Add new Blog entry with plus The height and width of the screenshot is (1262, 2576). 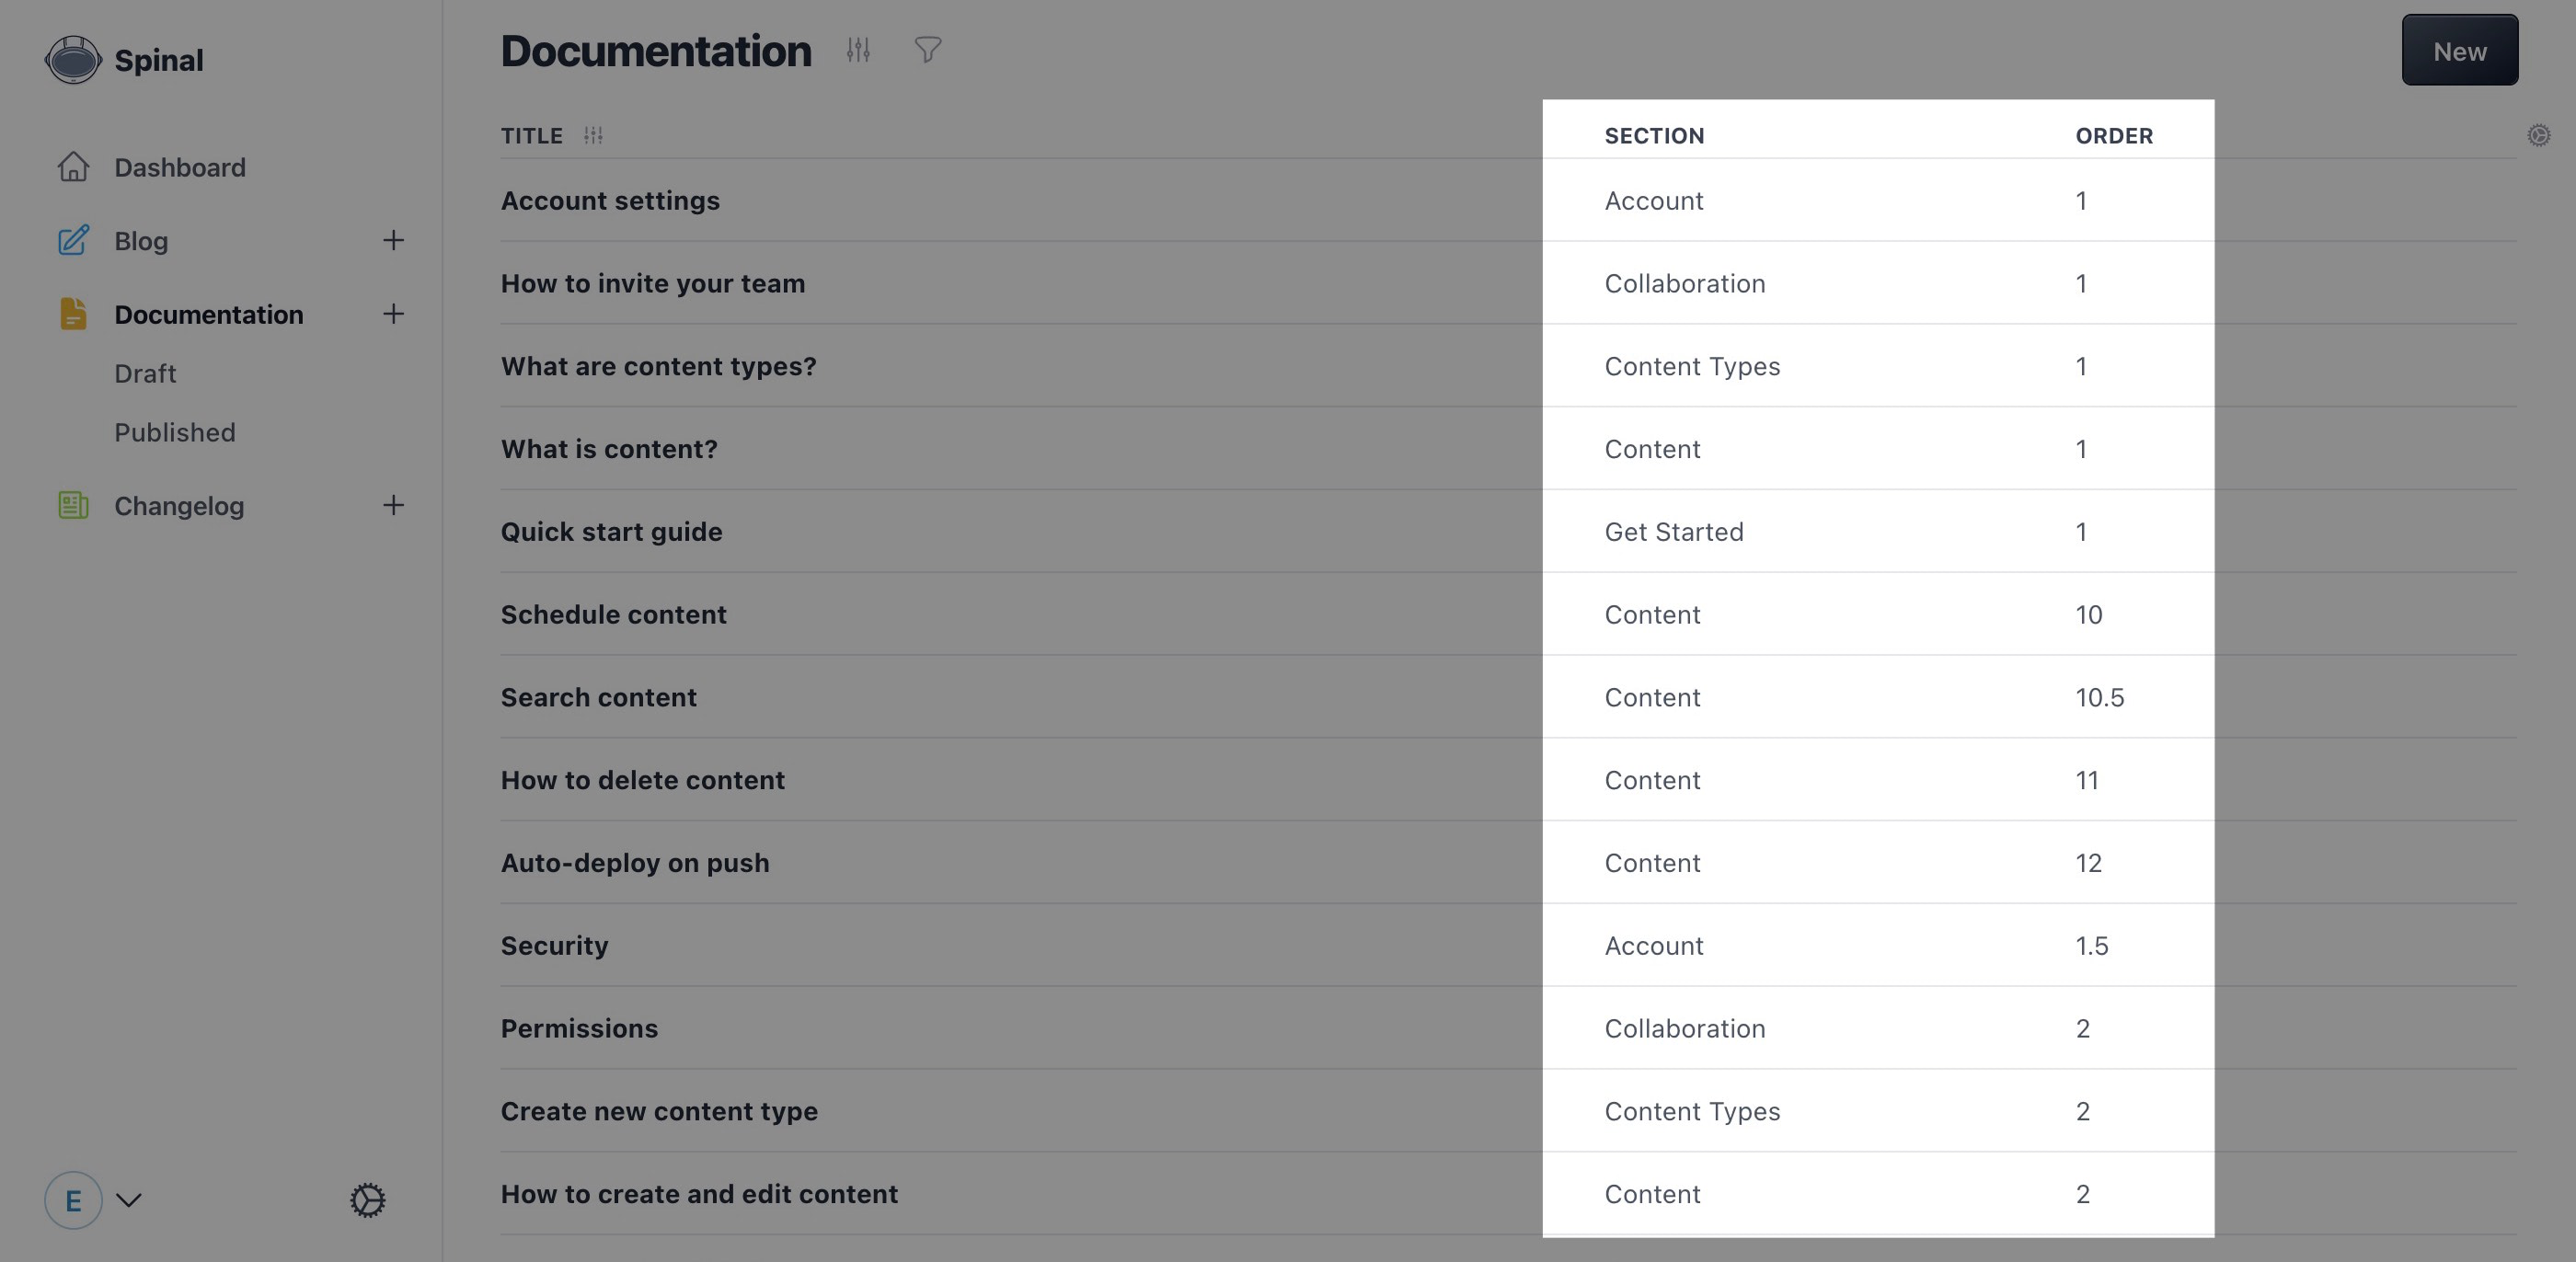pos(393,240)
